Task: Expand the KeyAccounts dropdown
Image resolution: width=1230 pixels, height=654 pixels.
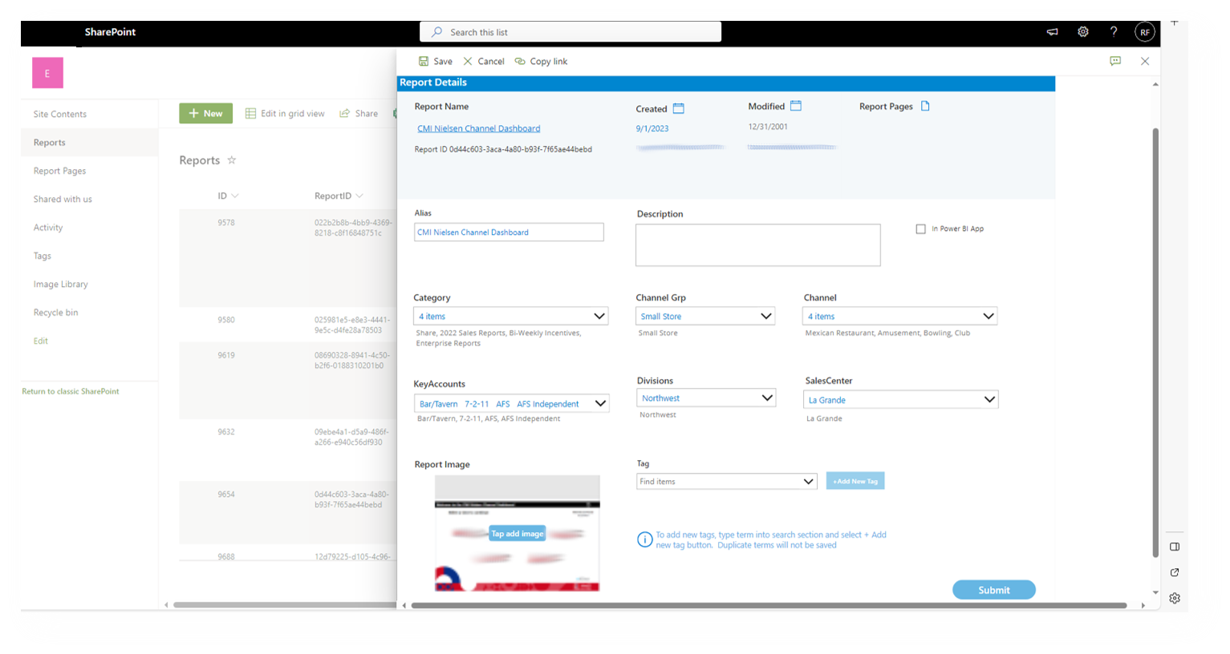Action: pos(600,403)
